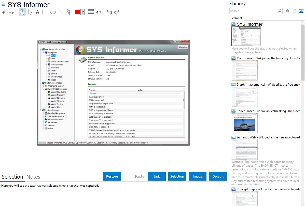Select the Crop tool

[8, 12]
